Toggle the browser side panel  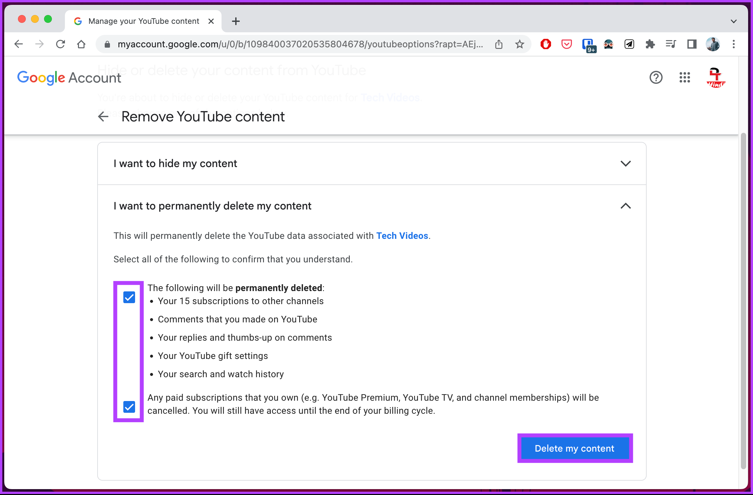692,44
